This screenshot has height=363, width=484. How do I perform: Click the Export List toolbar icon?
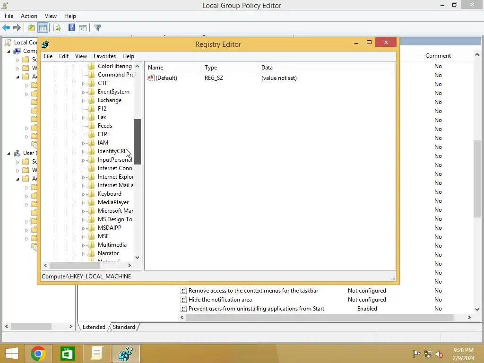tap(57, 28)
